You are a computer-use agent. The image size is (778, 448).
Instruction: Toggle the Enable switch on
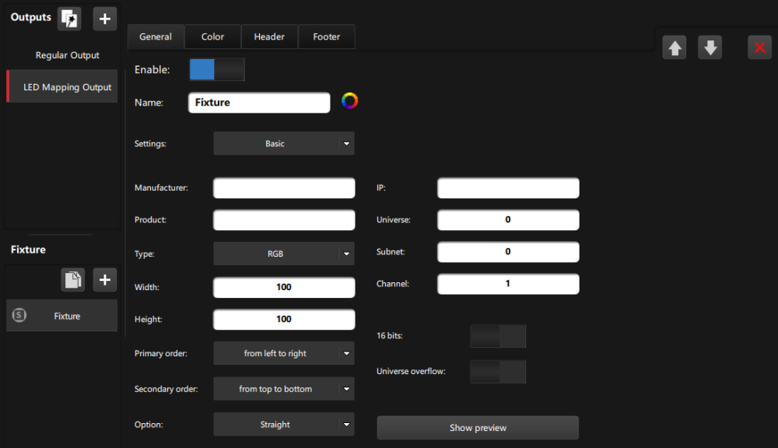click(x=217, y=69)
